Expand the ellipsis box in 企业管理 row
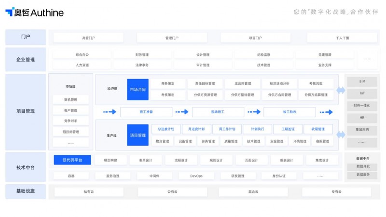Image resolution: width=386 pixels, height=217 pixels. tap(368, 59)
